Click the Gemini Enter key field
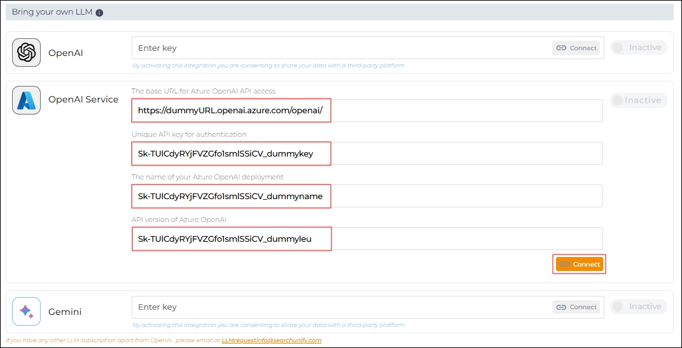The image size is (682, 348). tap(340, 307)
